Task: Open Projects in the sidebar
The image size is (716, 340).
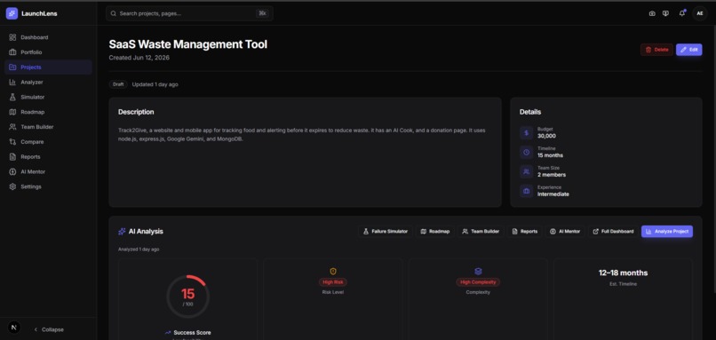Action: [x=48, y=67]
